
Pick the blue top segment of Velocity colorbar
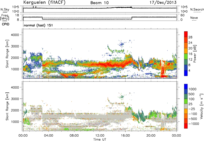186,87
